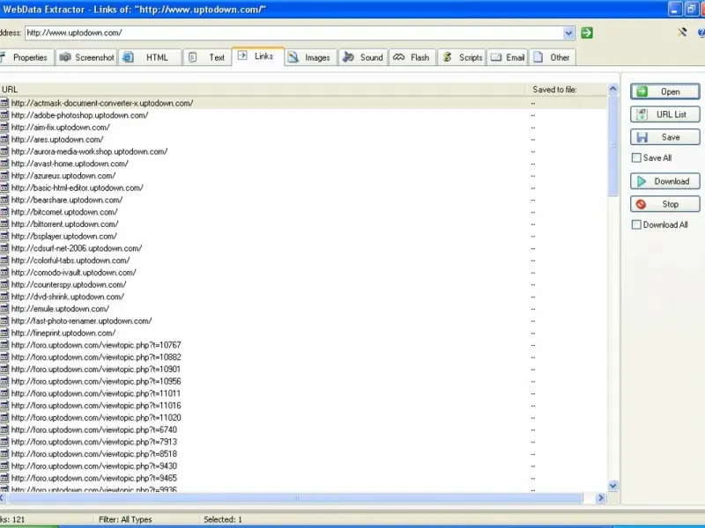
Task: Click the Open button
Action: (665, 92)
